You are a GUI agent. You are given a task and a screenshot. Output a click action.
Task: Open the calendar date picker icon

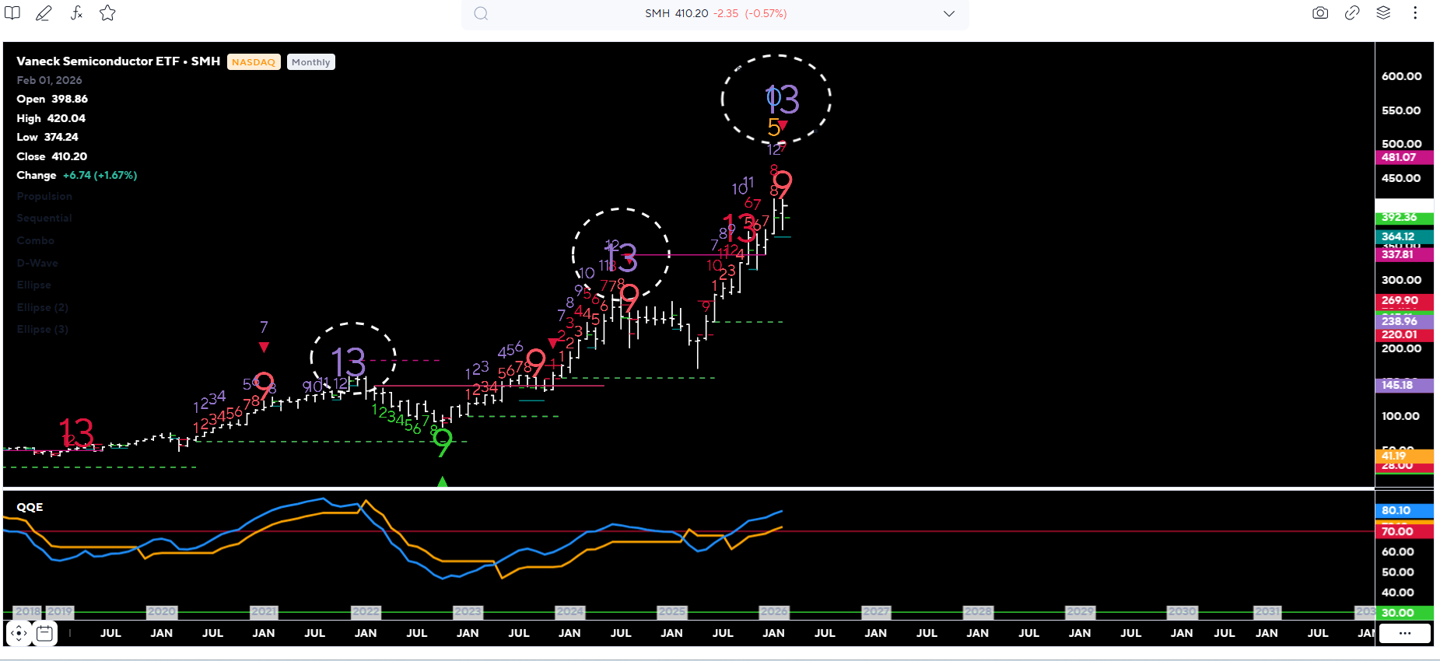tap(45, 634)
